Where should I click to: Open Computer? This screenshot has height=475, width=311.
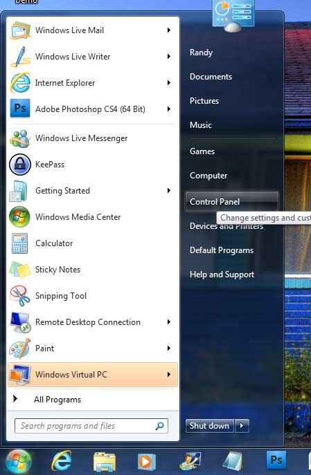[208, 176]
